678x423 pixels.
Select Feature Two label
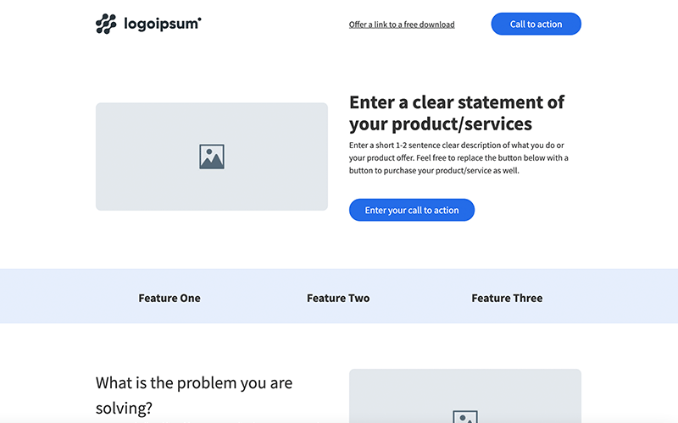338,298
